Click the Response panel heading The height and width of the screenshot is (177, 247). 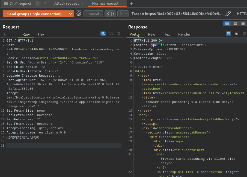click(x=138, y=27)
